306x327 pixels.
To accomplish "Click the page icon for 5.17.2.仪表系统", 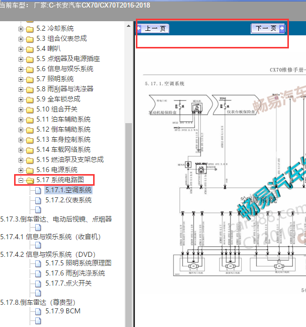I will pos(38,201).
